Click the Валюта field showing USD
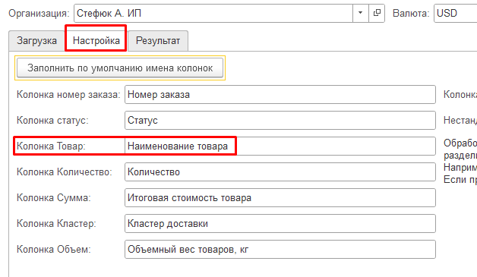The height and width of the screenshot is (277, 477). click(456, 13)
